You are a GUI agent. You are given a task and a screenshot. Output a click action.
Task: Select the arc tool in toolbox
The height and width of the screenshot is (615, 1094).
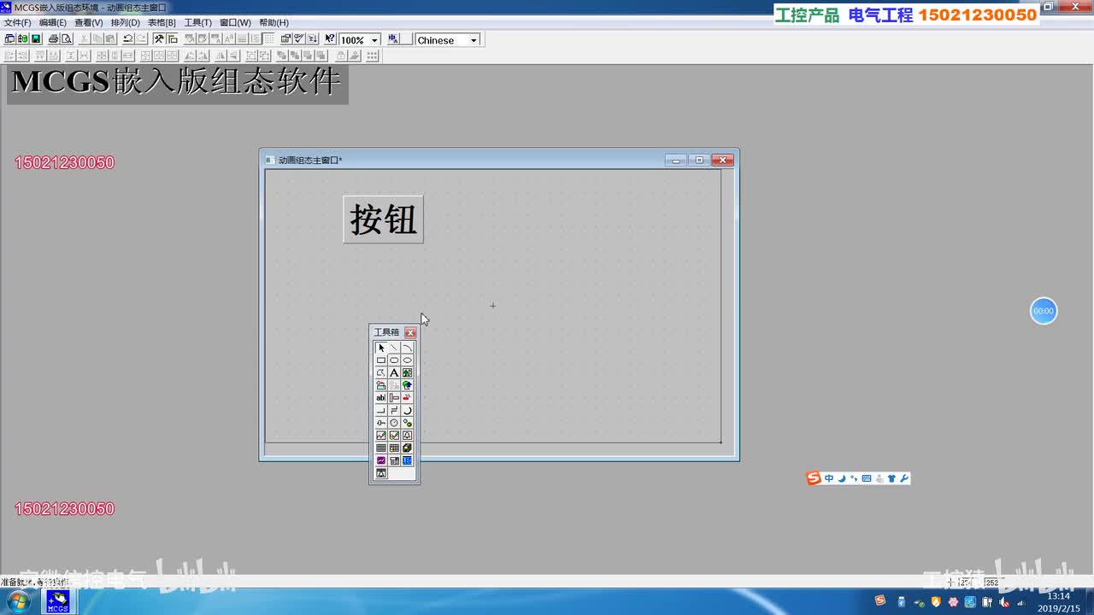(x=407, y=348)
